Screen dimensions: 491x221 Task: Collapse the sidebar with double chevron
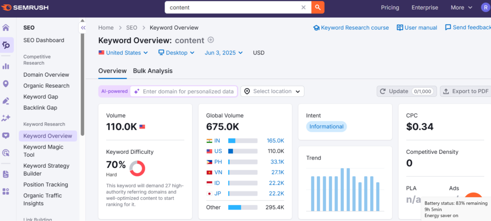click(x=82, y=28)
